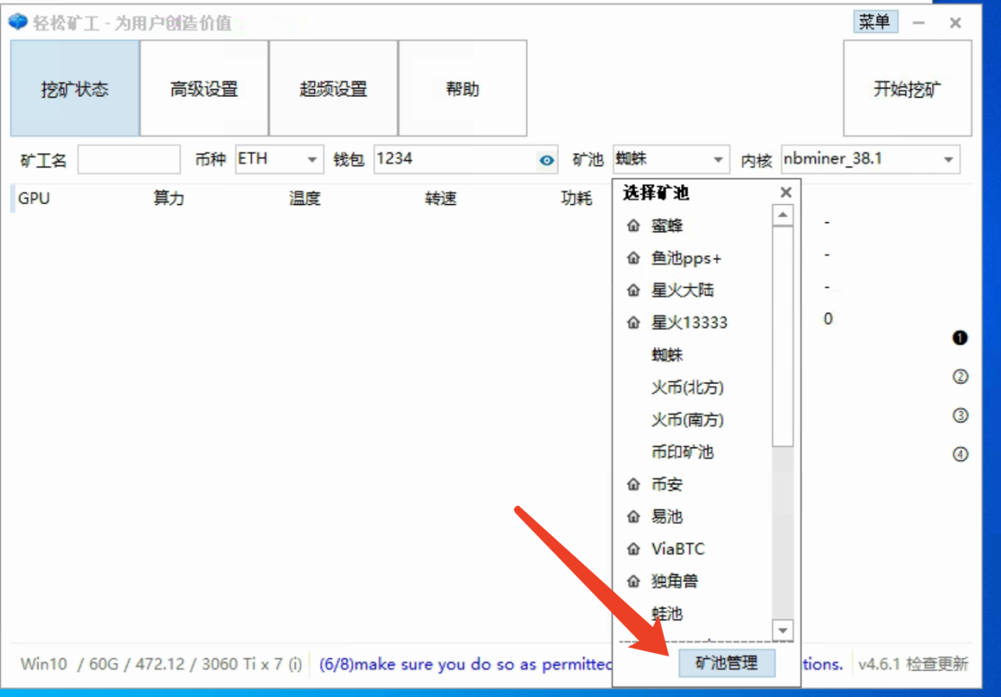
Task: Click the v4.6.1 version label
Action: pyautogui.click(x=880, y=664)
